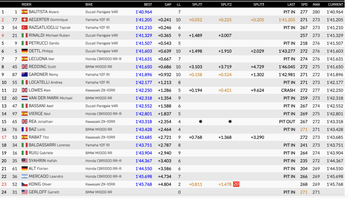This screenshot has height=198, width=348.
Task: Click the PIT OUT status in REA's row
Action: pyautogui.click(x=287, y=122)
